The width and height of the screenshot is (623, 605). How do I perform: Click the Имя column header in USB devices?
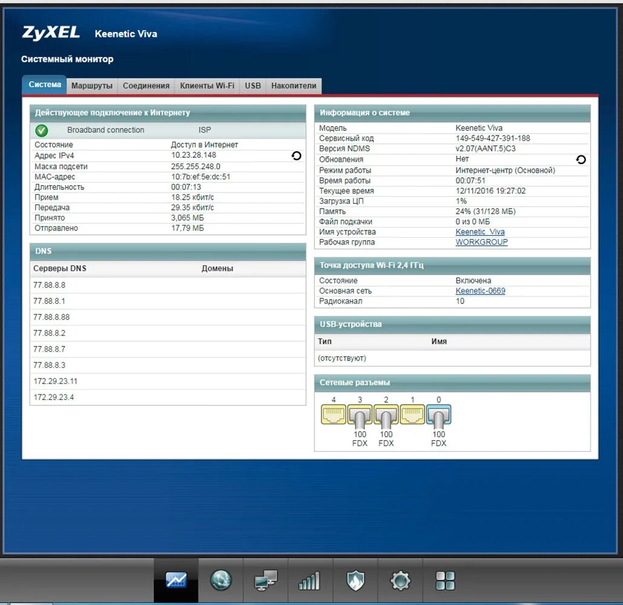coord(439,341)
